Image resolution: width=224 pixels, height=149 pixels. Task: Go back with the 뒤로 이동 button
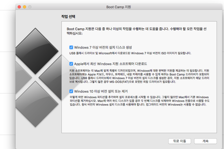[x=180, y=141]
